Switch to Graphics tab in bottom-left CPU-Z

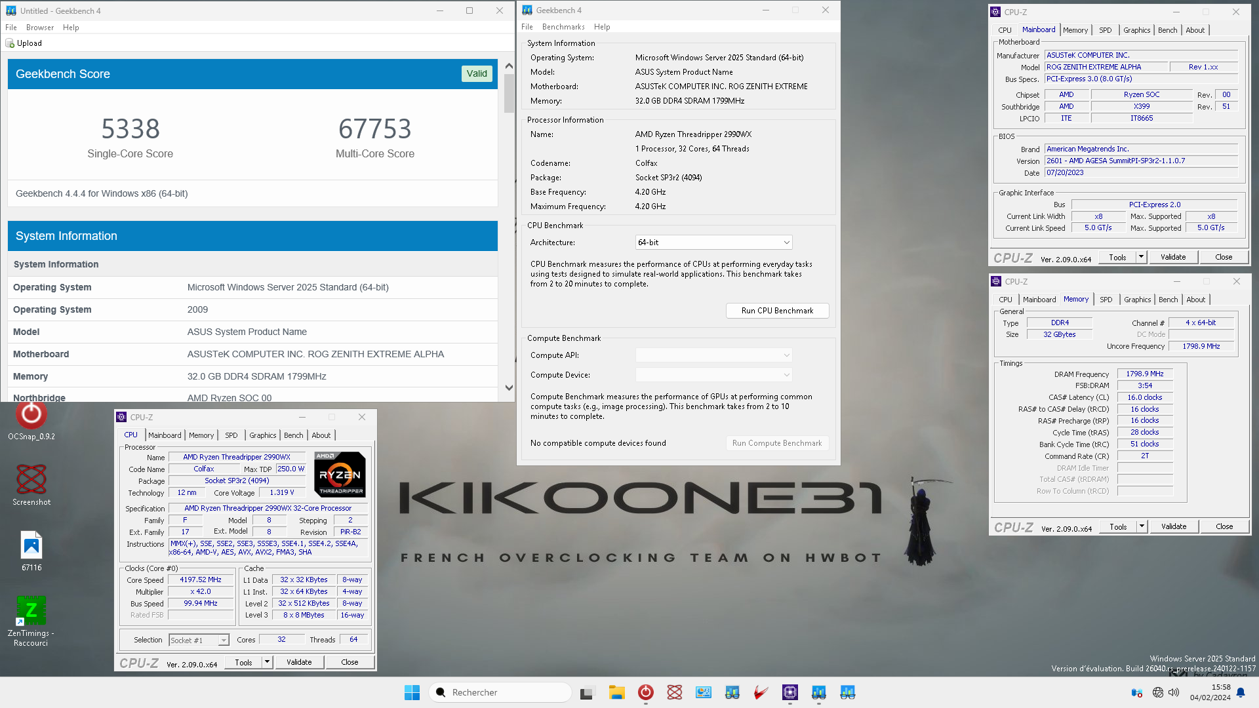263,435
